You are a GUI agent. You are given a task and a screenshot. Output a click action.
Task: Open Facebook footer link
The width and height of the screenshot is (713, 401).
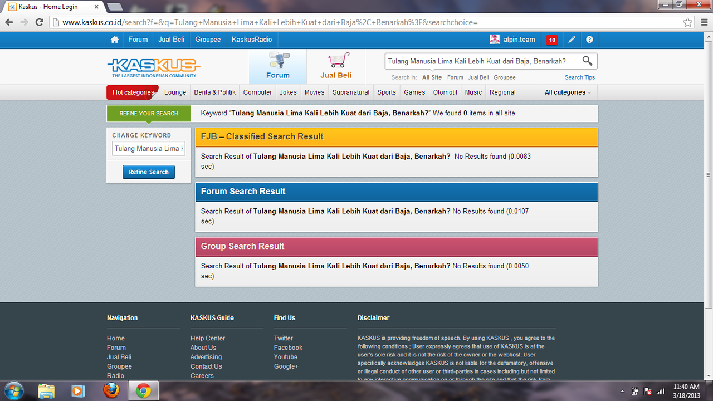(x=288, y=348)
